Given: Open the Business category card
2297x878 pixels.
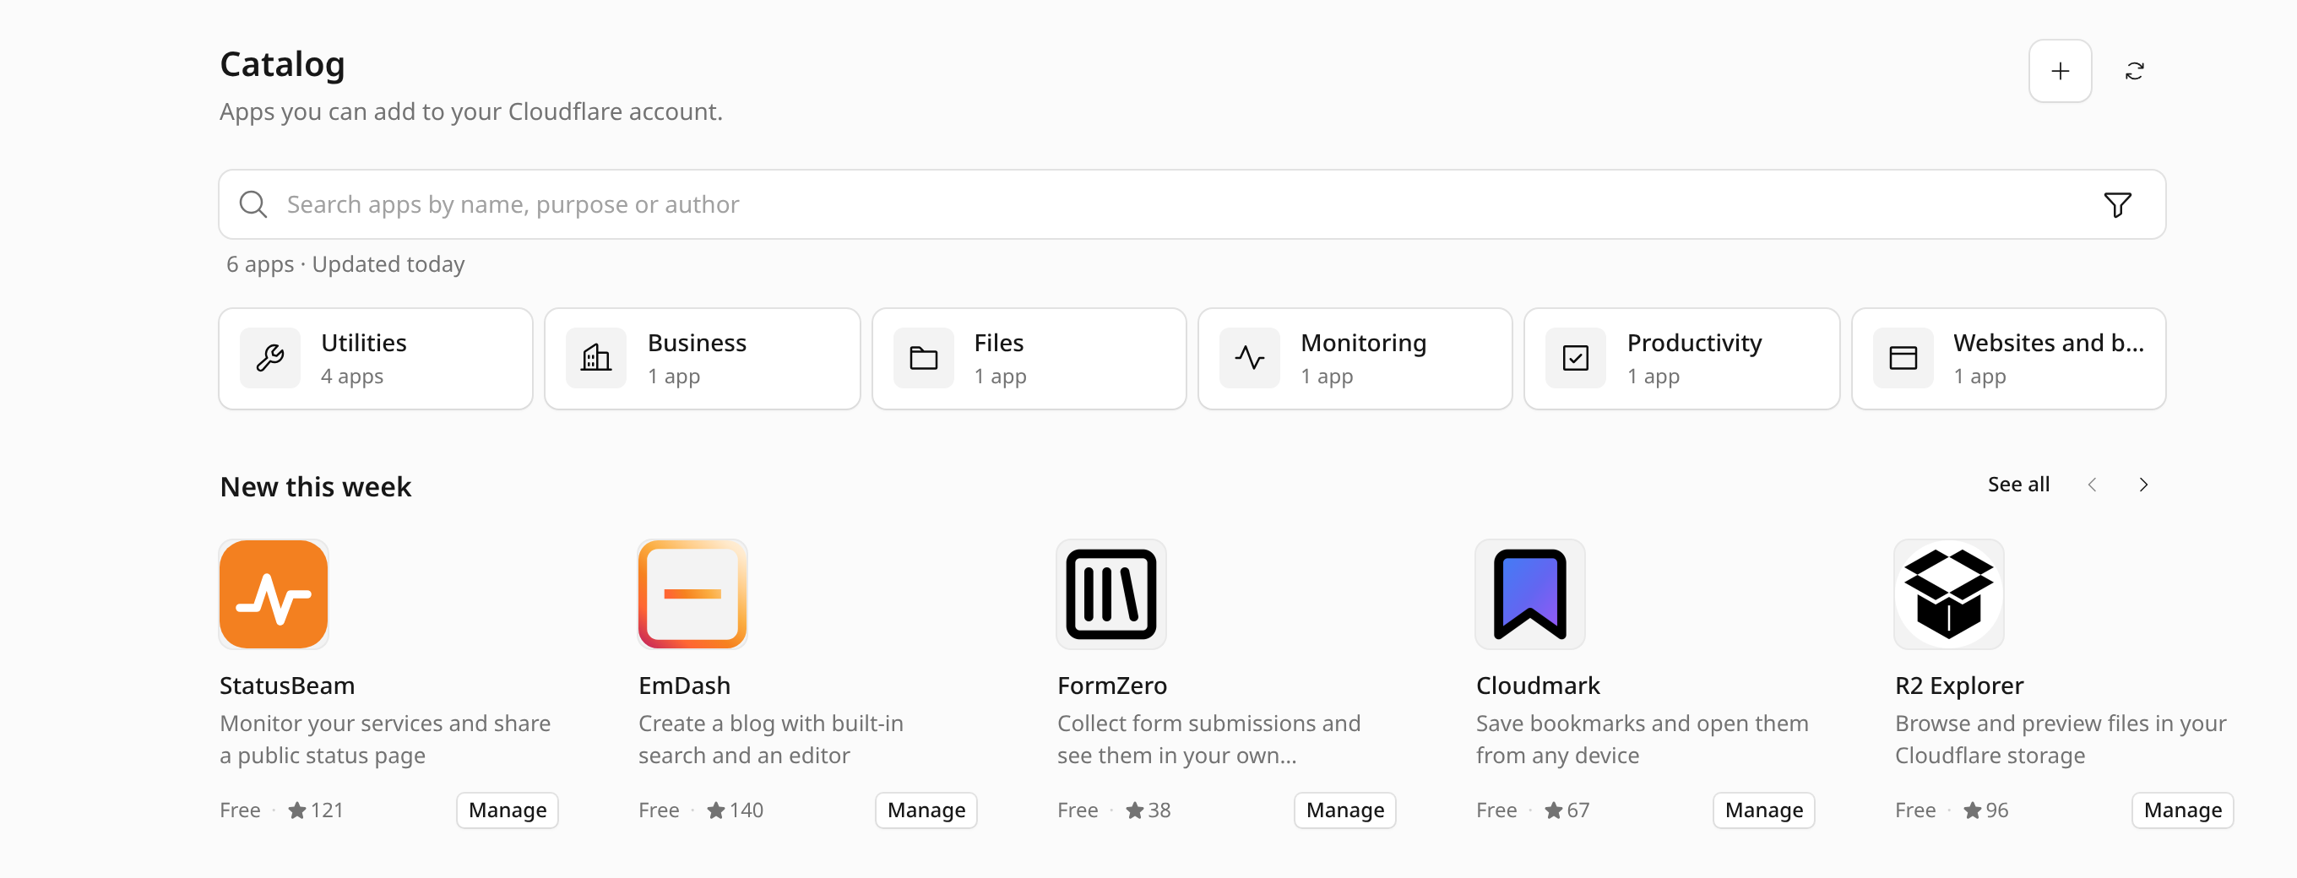Looking at the screenshot, I should (703, 360).
